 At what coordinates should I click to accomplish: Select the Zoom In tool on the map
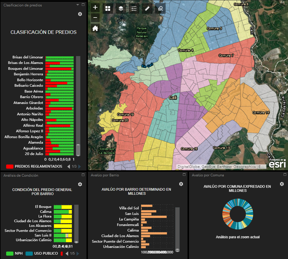tap(95, 8)
